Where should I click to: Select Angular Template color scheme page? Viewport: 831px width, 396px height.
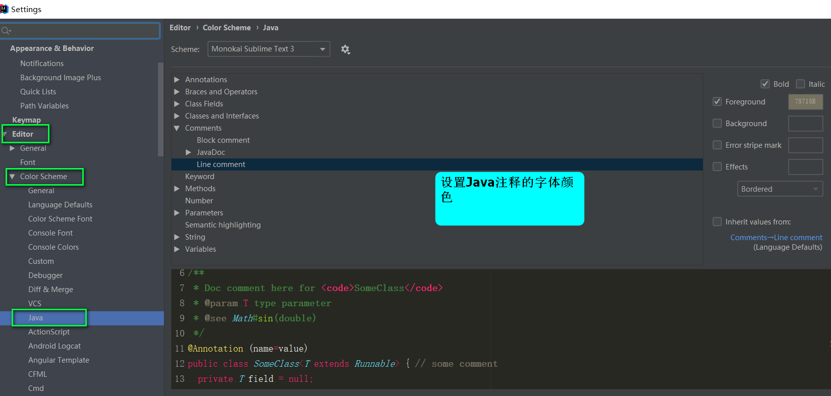59,360
